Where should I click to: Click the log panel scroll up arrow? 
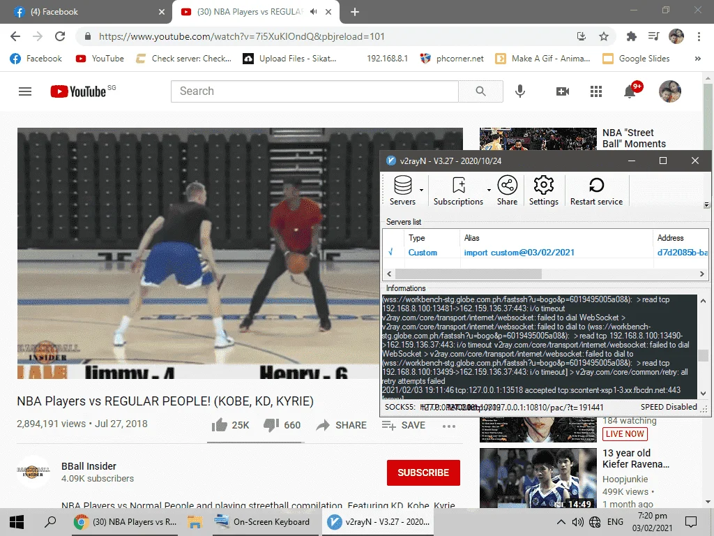[703, 301]
